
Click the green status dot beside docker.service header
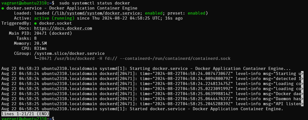tap(3, 8)
